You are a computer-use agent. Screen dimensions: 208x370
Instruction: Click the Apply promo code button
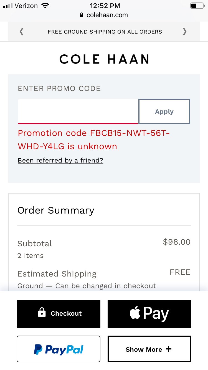pos(164,111)
